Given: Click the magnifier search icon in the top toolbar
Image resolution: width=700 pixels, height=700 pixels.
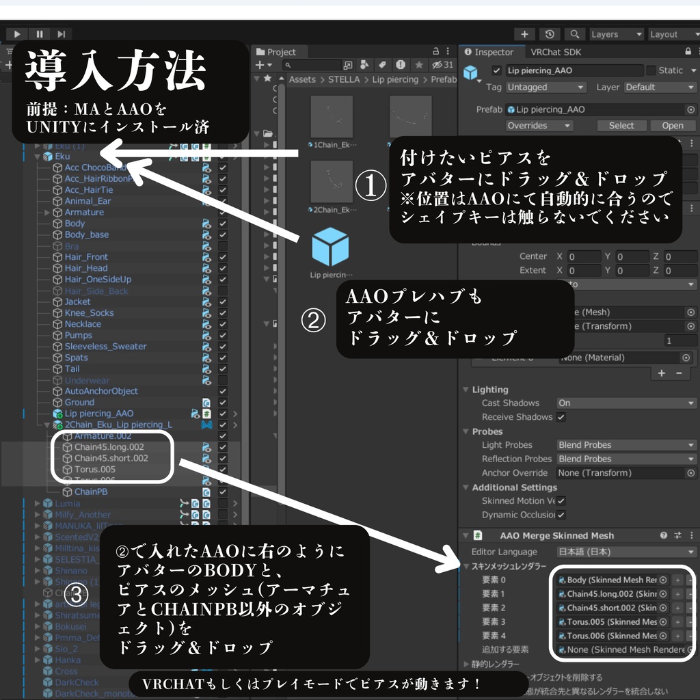Looking at the screenshot, I should pos(574,34).
